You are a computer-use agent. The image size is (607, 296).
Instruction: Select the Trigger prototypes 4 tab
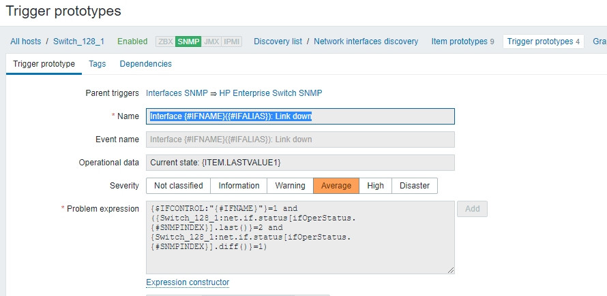click(543, 42)
